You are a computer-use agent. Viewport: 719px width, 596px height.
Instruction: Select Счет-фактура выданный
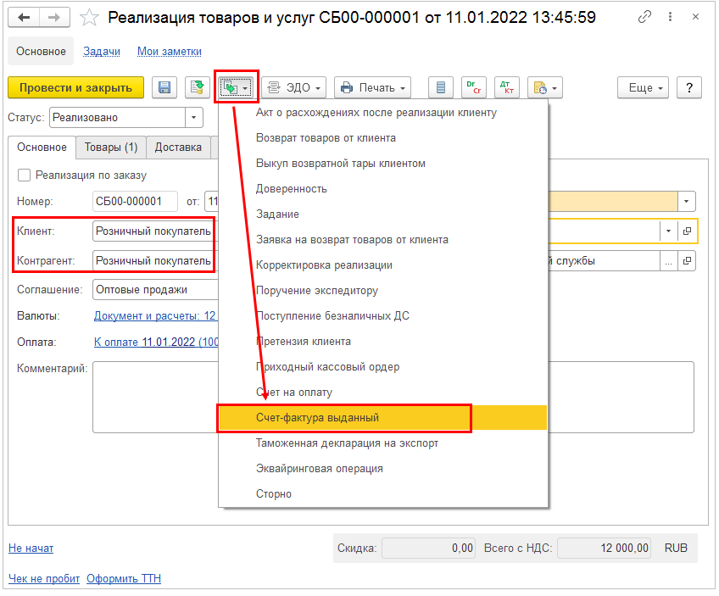click(383, 418)
